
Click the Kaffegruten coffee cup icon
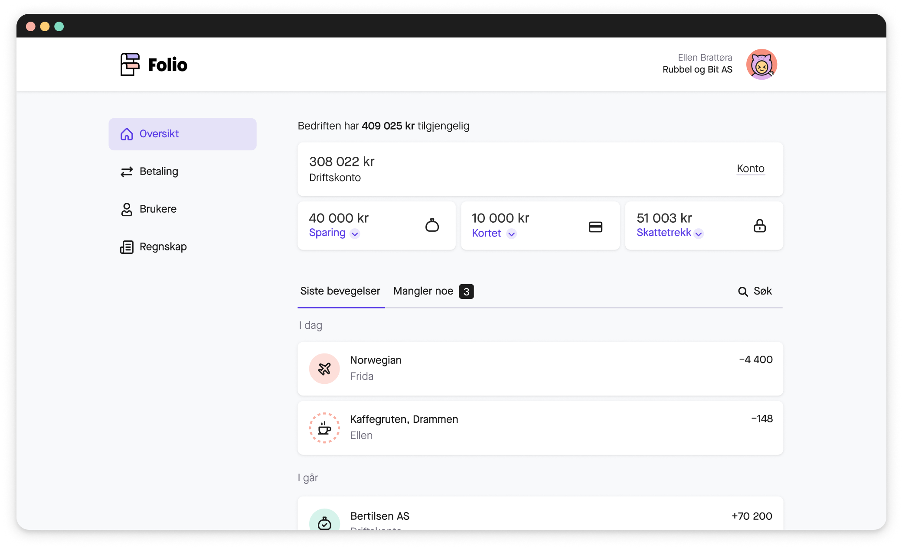click(x=324, y=428)
